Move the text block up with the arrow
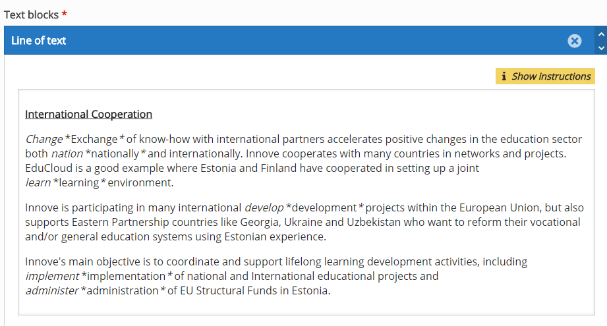Viewport: 607px width, 326px height. point(601,34)
